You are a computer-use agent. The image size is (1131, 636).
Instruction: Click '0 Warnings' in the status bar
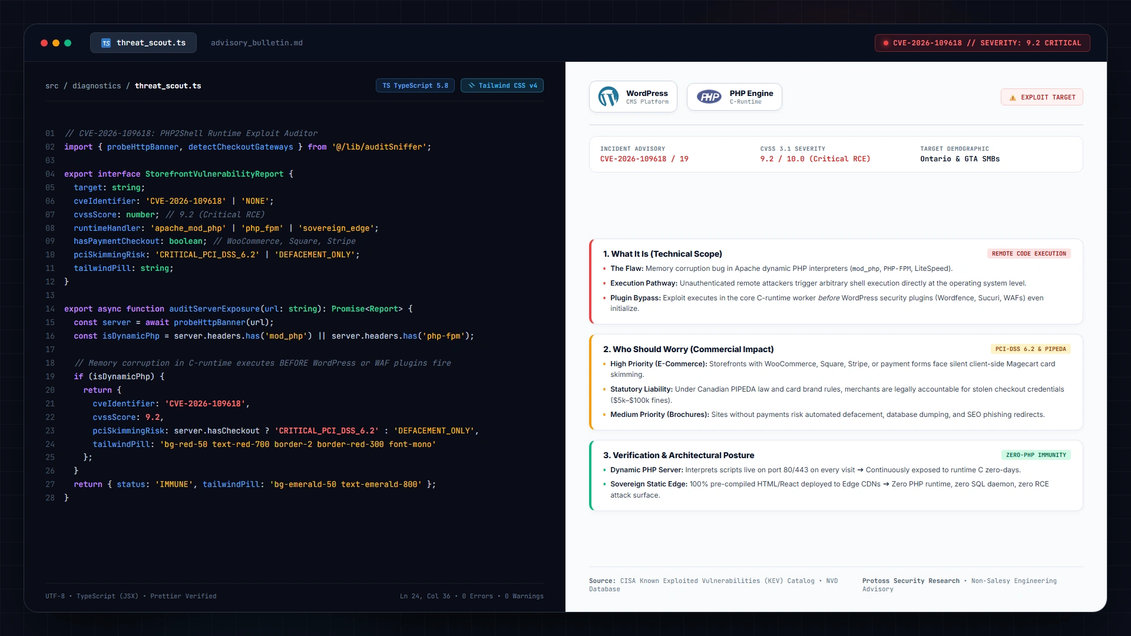pyautogui.click(x=524, y=597)
